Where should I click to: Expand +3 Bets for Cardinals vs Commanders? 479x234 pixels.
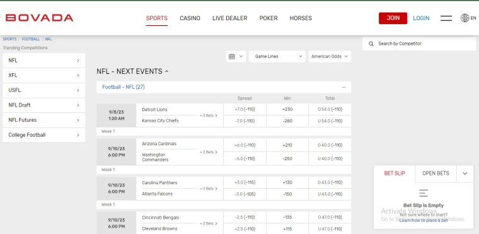209,152
